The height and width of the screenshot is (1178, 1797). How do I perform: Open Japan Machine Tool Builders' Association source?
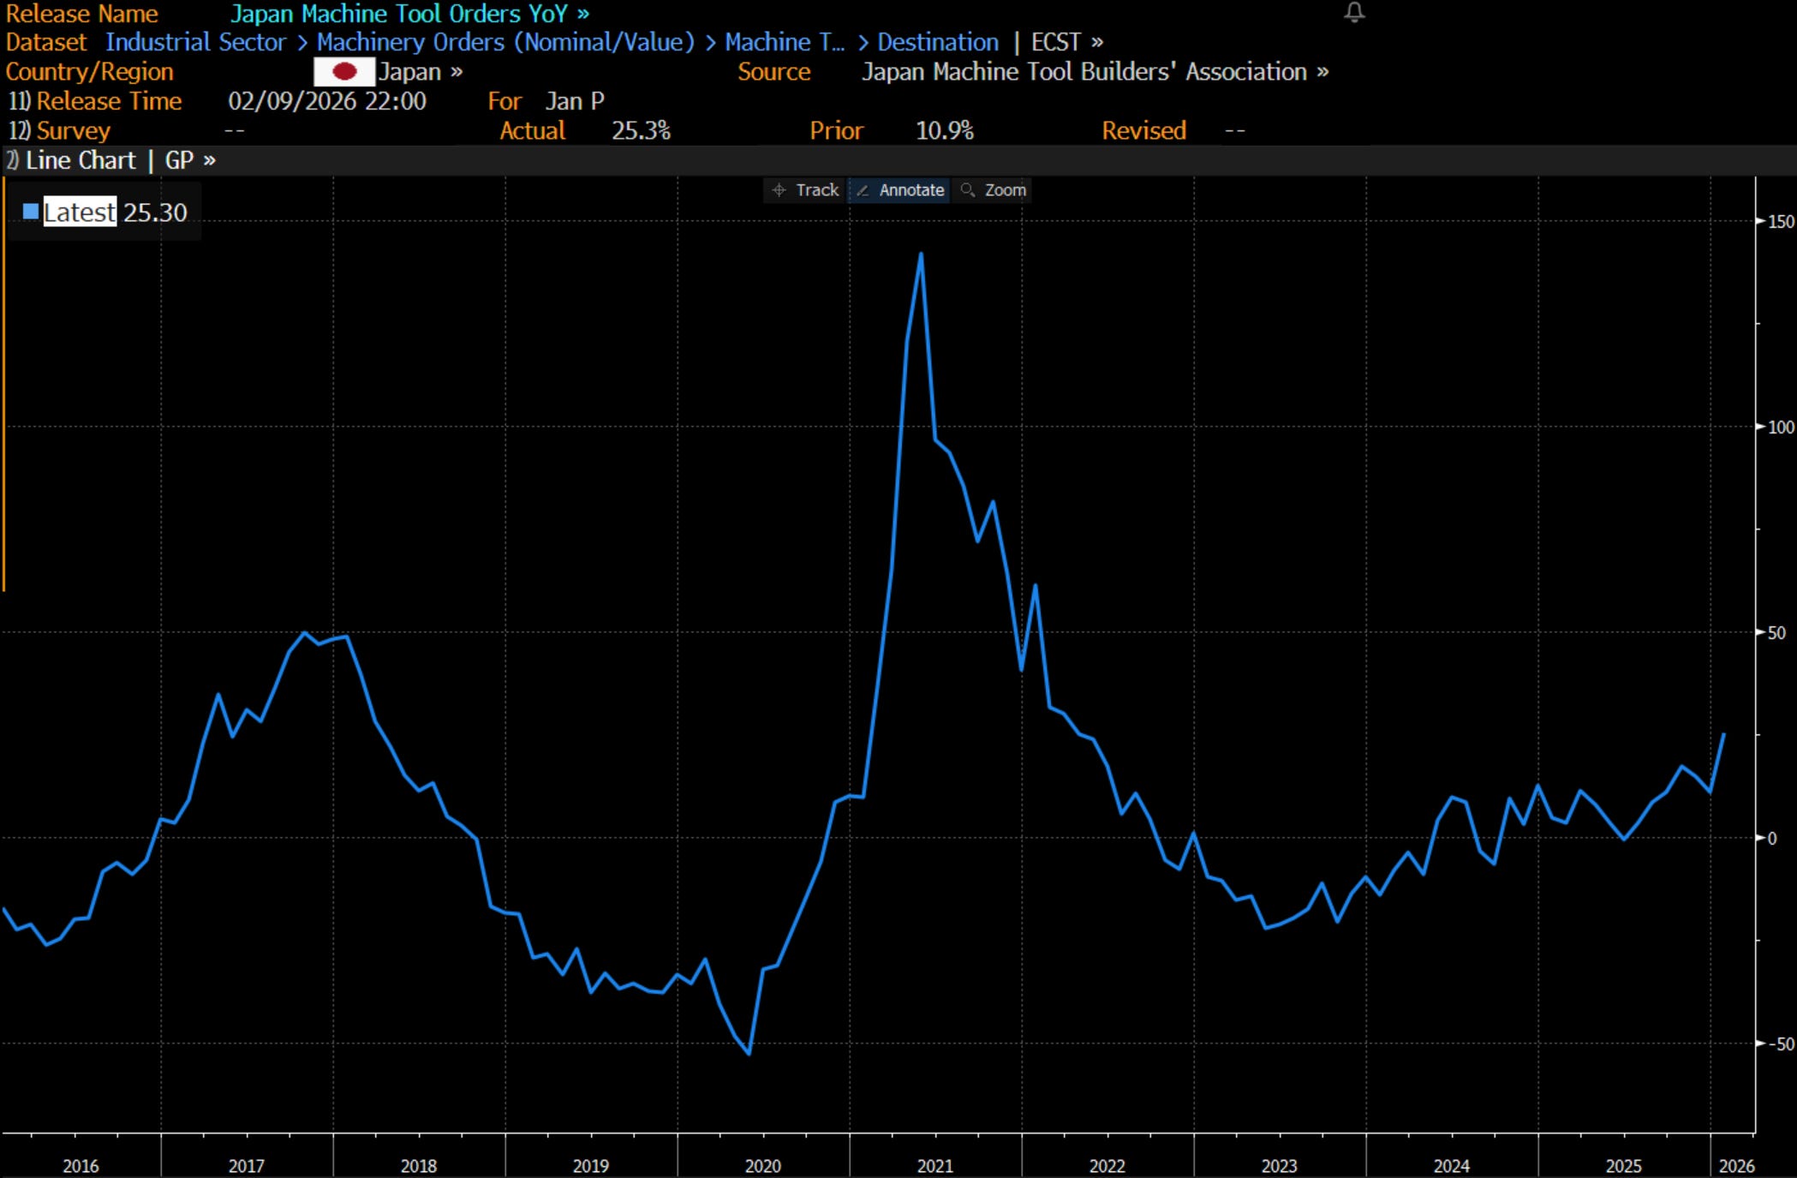click(1095, 72)
